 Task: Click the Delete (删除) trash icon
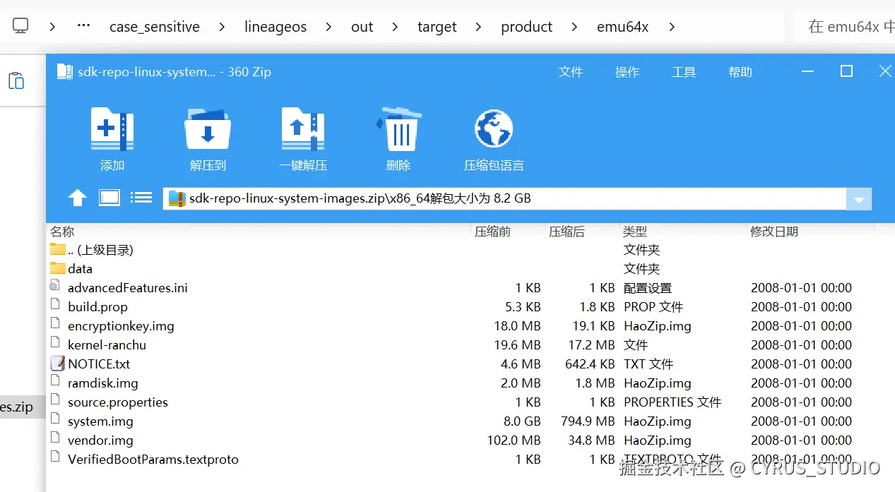coord(399,128)
